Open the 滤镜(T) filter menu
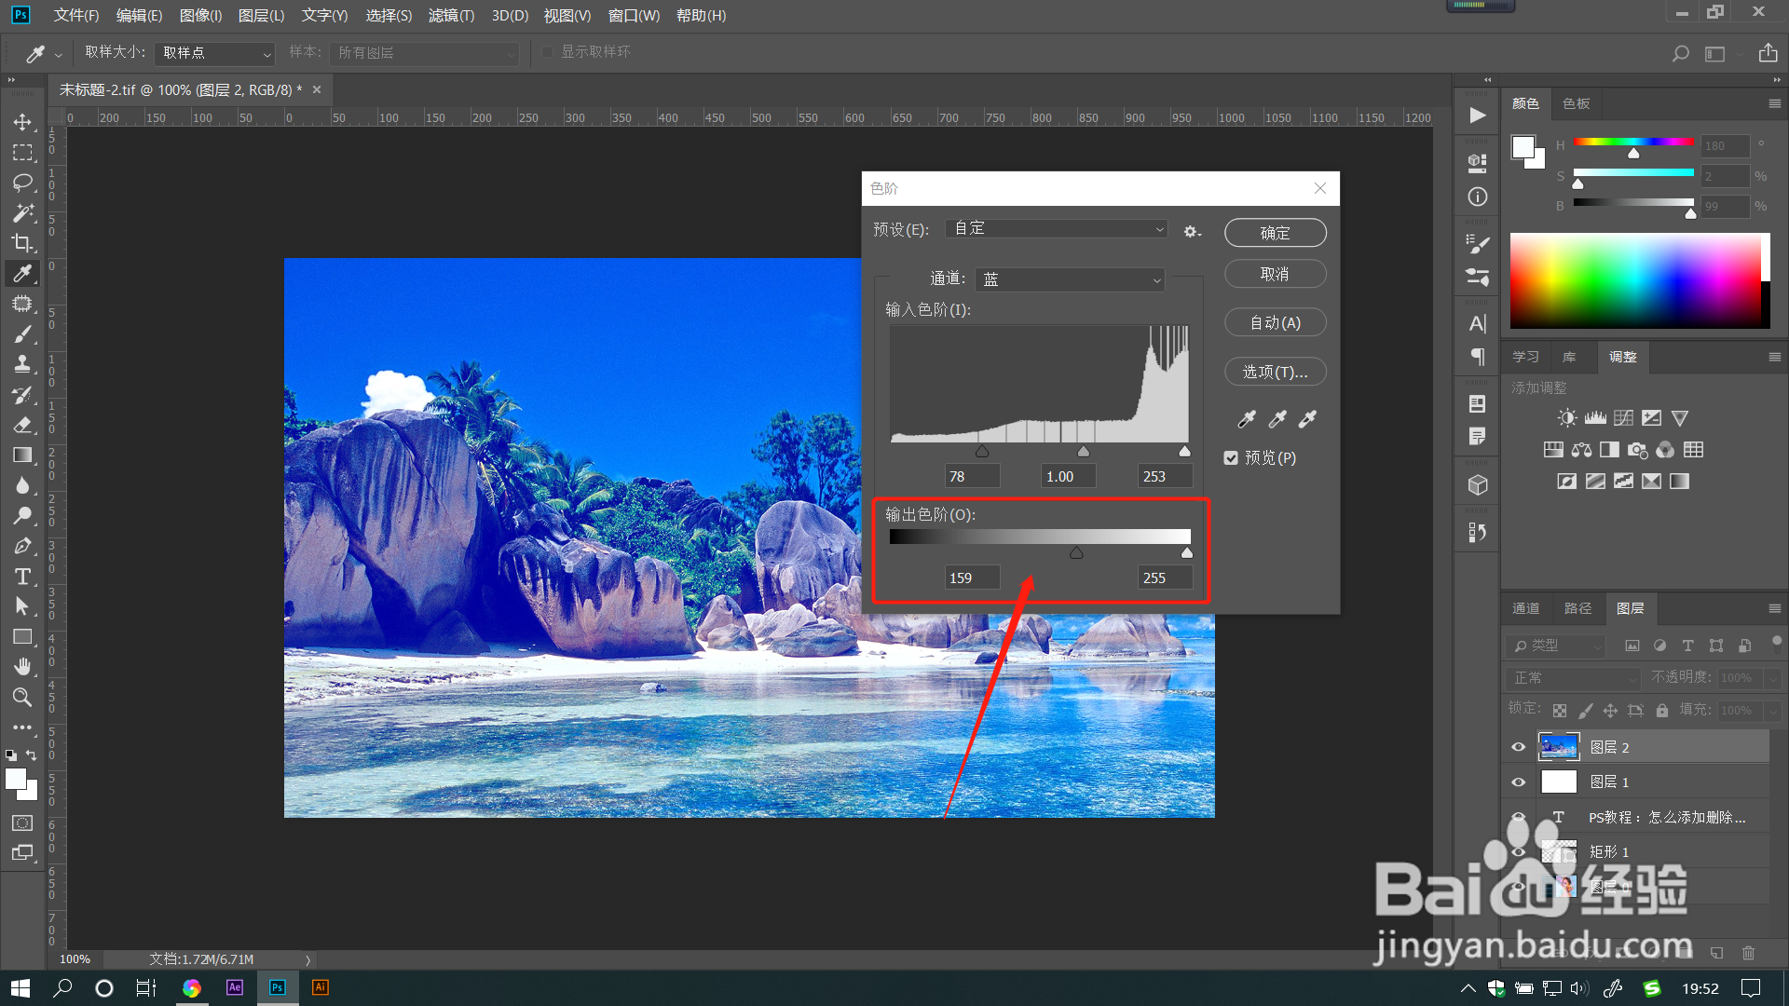Image resolution: width=1789 pixels, height=1006 pixels. (451, 16)
